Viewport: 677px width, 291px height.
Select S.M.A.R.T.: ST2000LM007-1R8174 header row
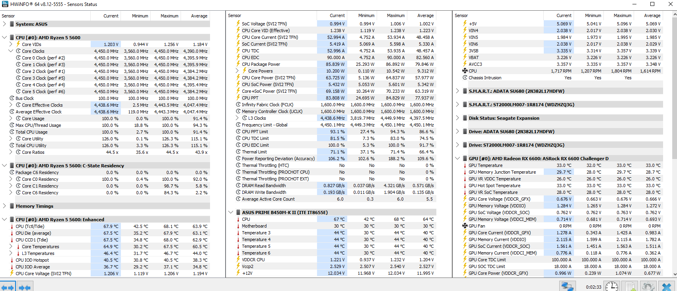tap(562, 105)
